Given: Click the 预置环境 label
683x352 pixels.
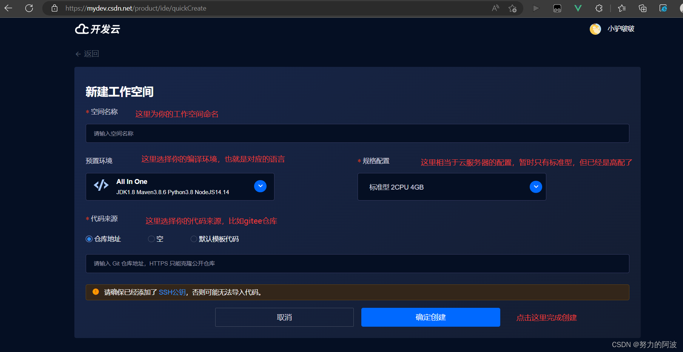Looking at the screenshot, I should point(99,161).
